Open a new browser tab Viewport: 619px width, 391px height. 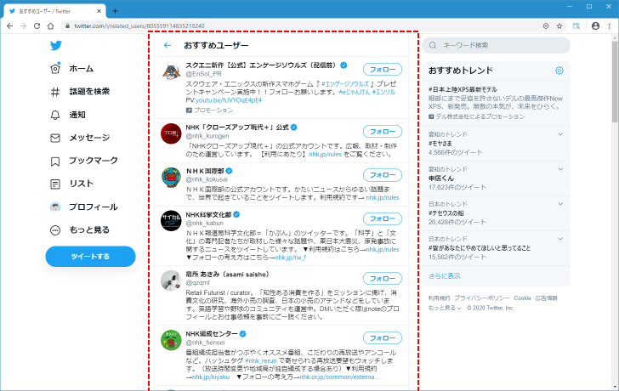coord(115,11)
